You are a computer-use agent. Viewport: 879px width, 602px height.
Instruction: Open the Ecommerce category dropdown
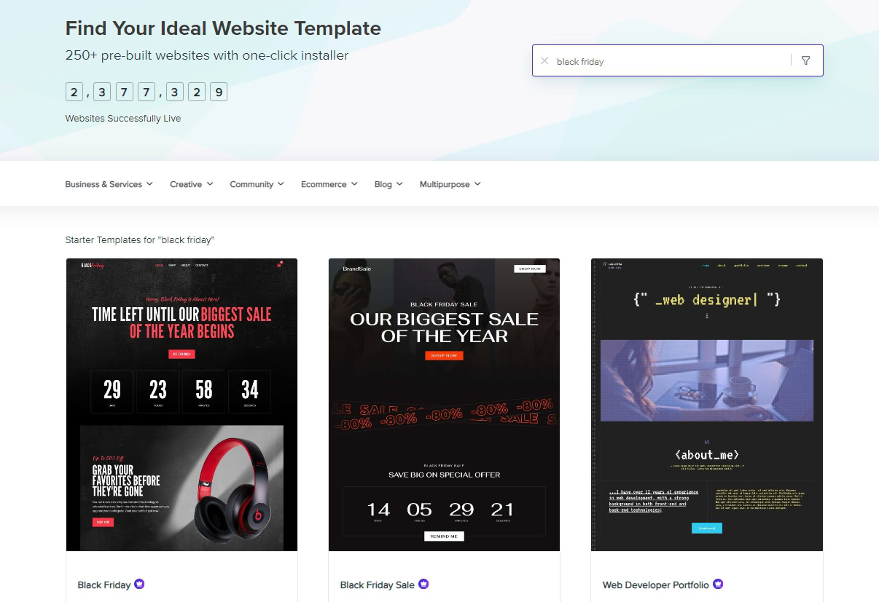[329, 184]
